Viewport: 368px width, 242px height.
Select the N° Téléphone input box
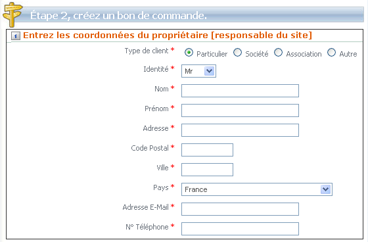pos(240,229)
